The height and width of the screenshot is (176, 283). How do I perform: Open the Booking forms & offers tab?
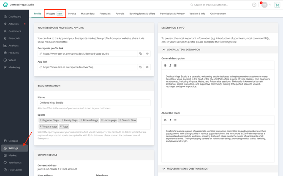tap(142, 13)
